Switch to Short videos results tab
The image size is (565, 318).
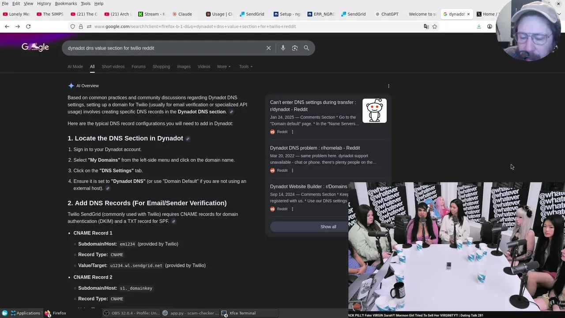[113, 67]
